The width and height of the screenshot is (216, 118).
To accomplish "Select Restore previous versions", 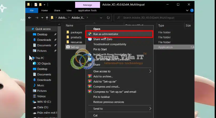I will pyautogui.click(x=120, y=102).
